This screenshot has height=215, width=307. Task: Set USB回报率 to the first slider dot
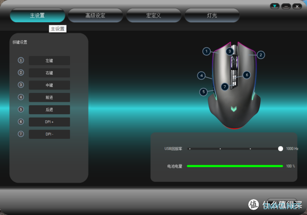point(190,149)
